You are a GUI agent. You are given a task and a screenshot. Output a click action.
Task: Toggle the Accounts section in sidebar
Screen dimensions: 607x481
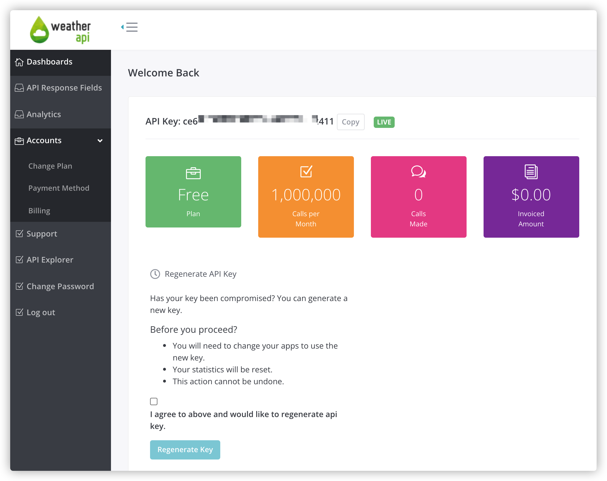click(44, 141)
